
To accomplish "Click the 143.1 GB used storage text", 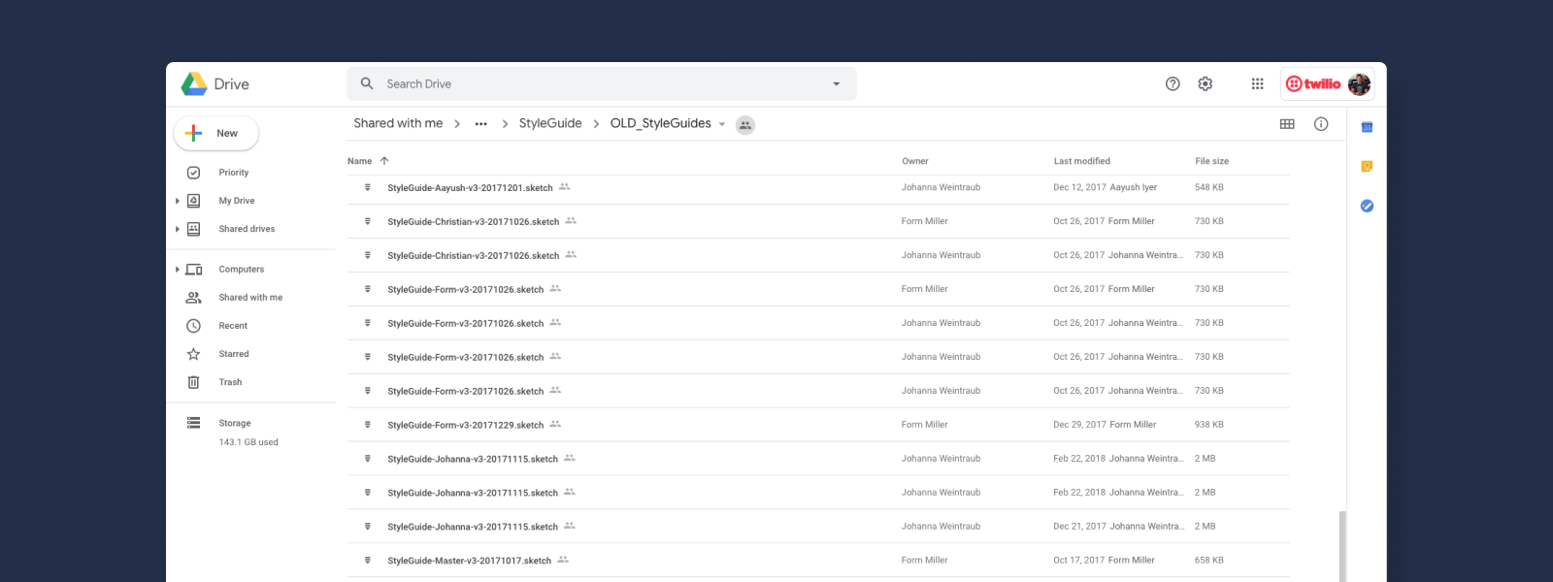I will pos(248,442).
